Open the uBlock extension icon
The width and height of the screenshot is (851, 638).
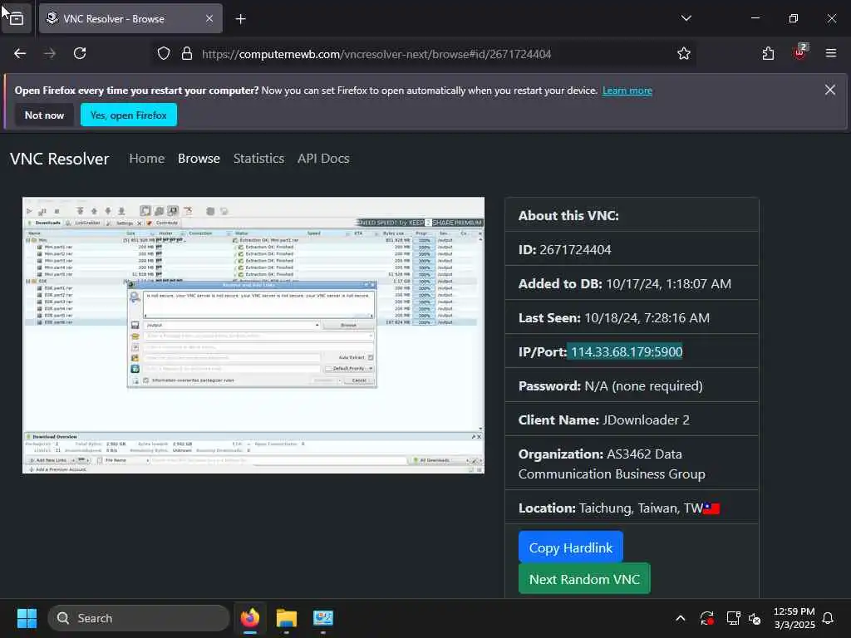tap(799, 53)
